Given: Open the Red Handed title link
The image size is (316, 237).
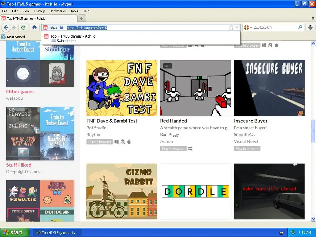Looking at the screenshot, I should [173, 121].
